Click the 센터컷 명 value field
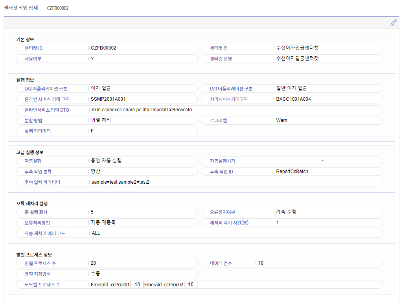The width and height of the screenshot is (405, 306). (297, 48)
